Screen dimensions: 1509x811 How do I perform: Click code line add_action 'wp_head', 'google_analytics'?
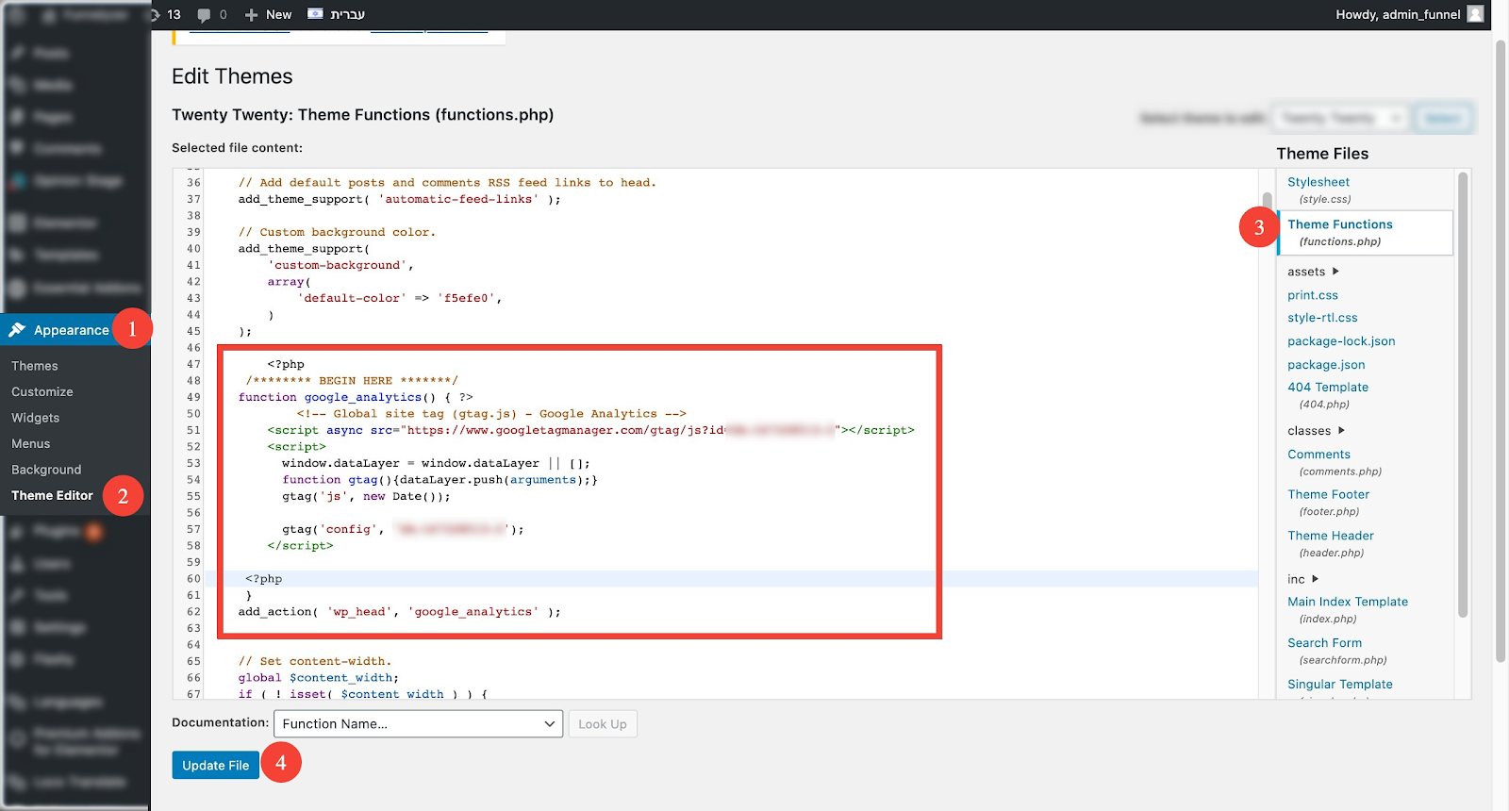coord(399,612)
